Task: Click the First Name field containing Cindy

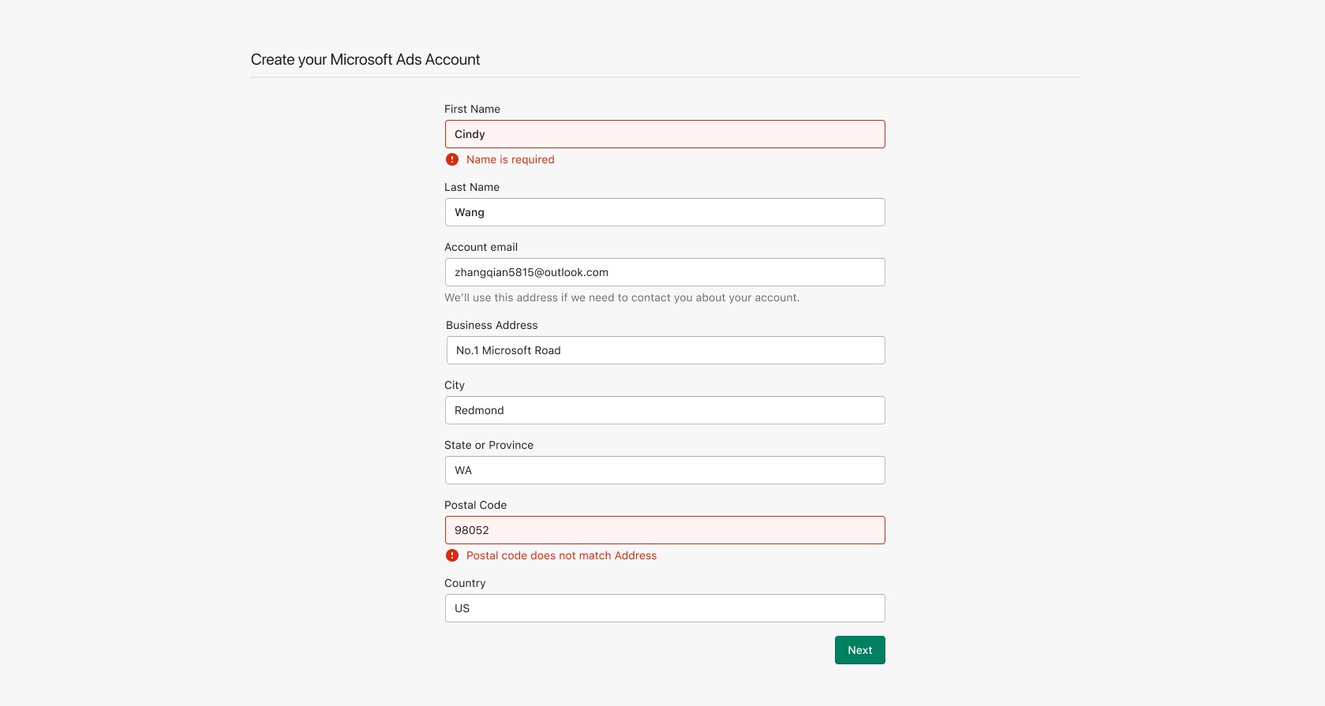Action: coord(664,134)
